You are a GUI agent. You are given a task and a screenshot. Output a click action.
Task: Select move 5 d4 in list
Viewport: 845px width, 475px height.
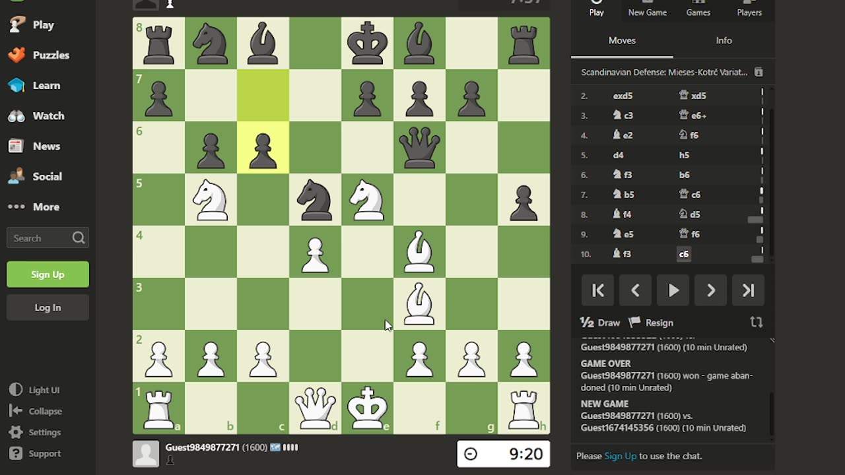click(x=618, y=155)
